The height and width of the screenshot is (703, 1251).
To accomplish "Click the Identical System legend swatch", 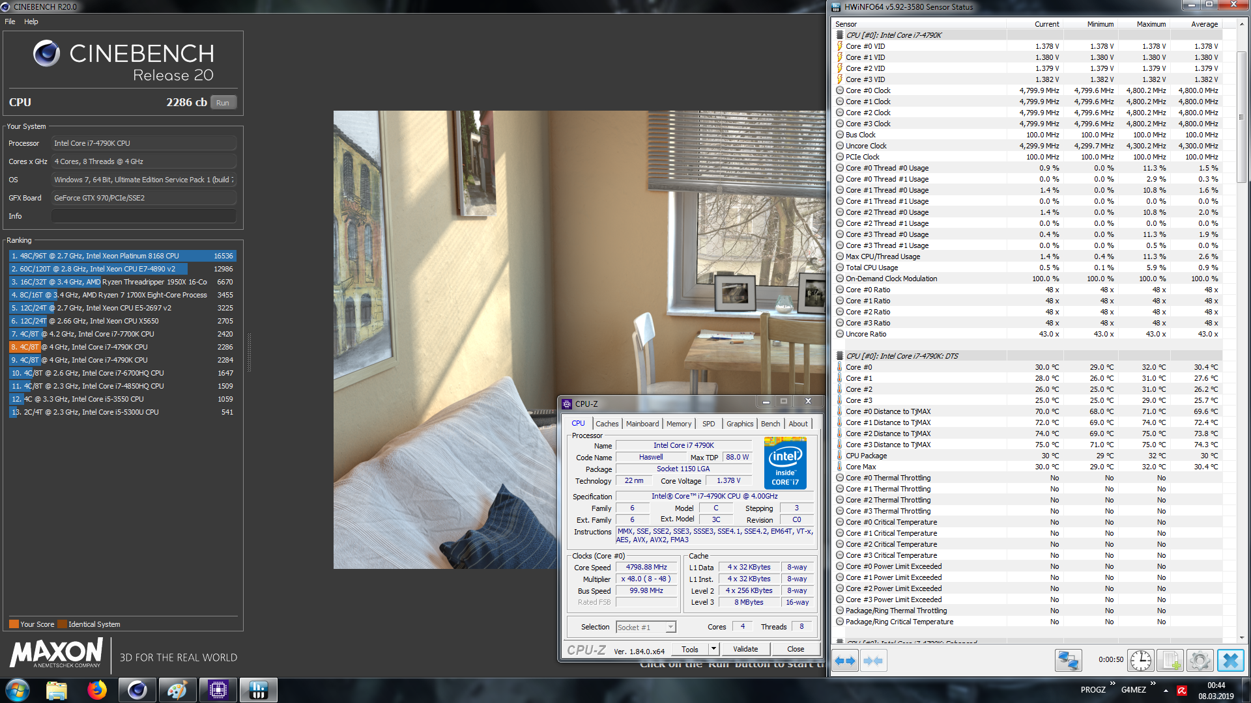I will pyautogui.click(x=62, y=624).
